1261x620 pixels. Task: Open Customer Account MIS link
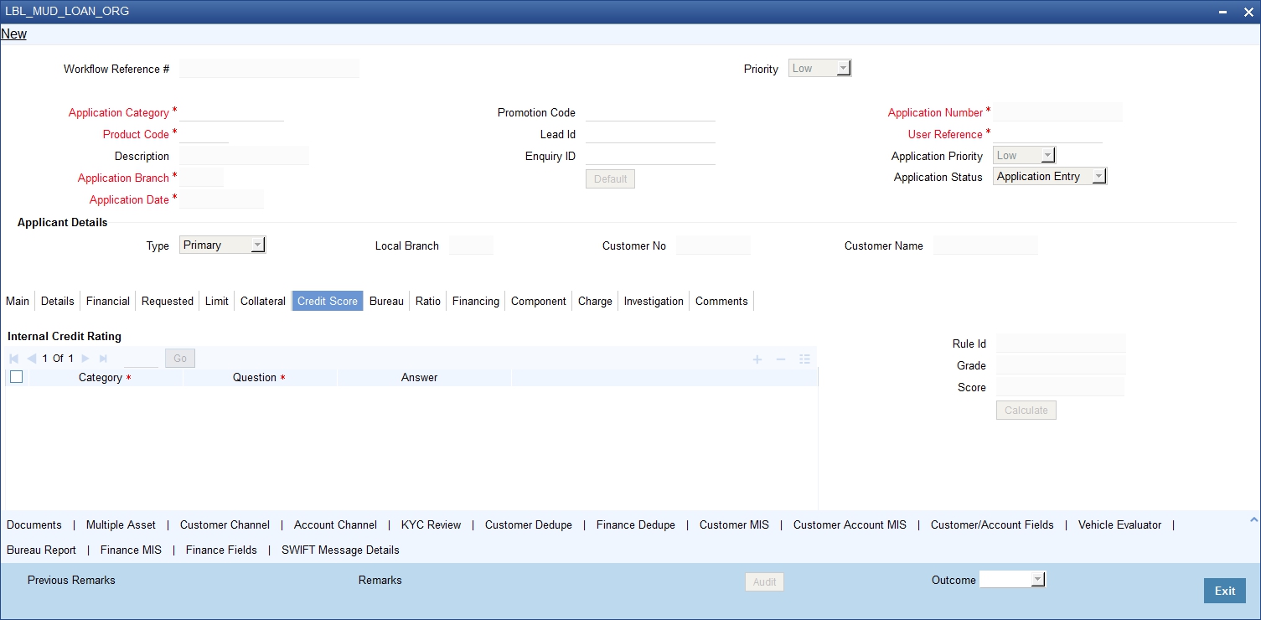point(850,524)
